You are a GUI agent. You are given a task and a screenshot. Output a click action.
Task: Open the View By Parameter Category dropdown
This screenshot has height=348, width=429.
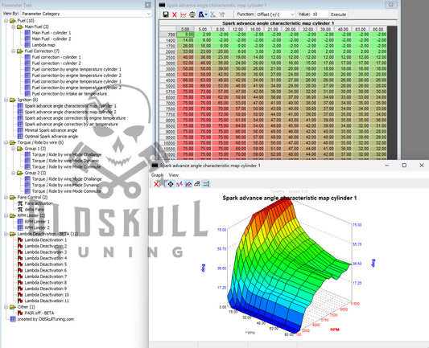pyautogui.click(x=86, y=14)
